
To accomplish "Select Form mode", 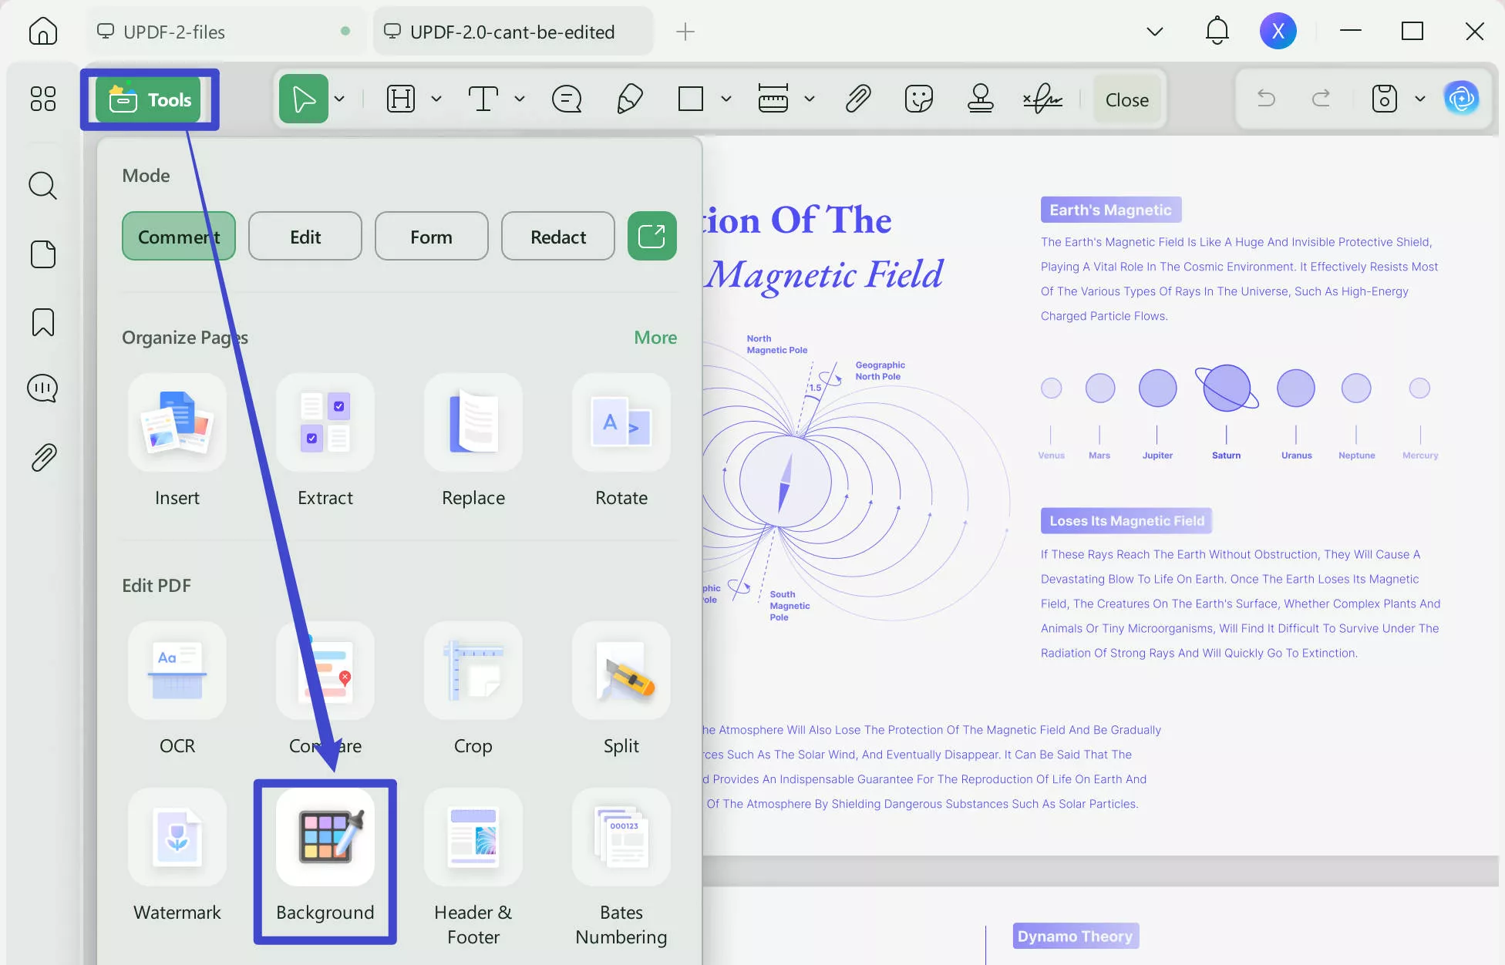I will [x=431, y=236].
